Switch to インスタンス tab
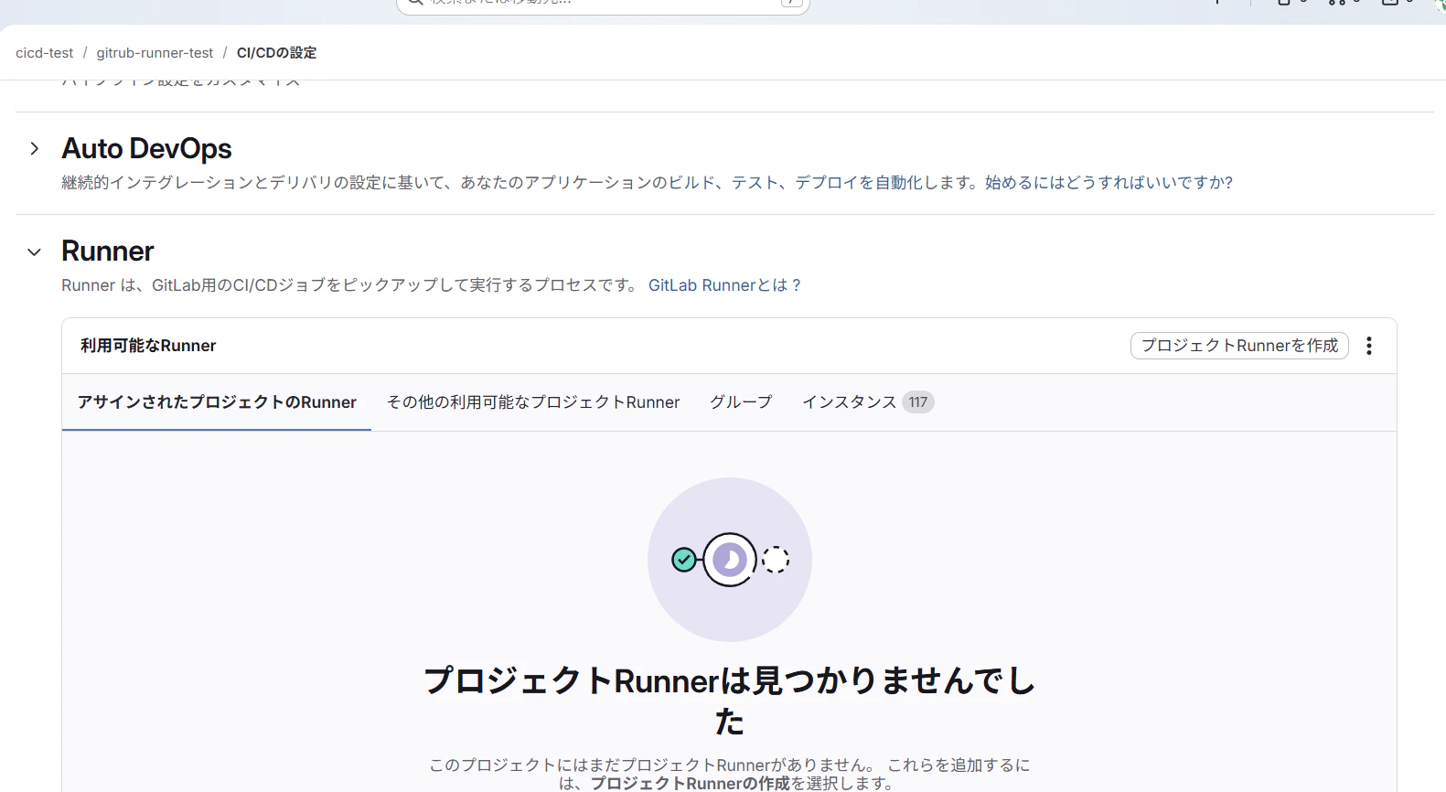Screen dimensions: 1446x792 (849, 402)
